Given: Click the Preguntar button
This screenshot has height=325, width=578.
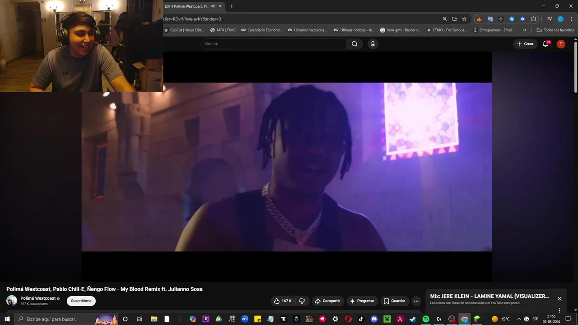Looking at the screenshot, I should pyautogui.click(x=362, y=301).
